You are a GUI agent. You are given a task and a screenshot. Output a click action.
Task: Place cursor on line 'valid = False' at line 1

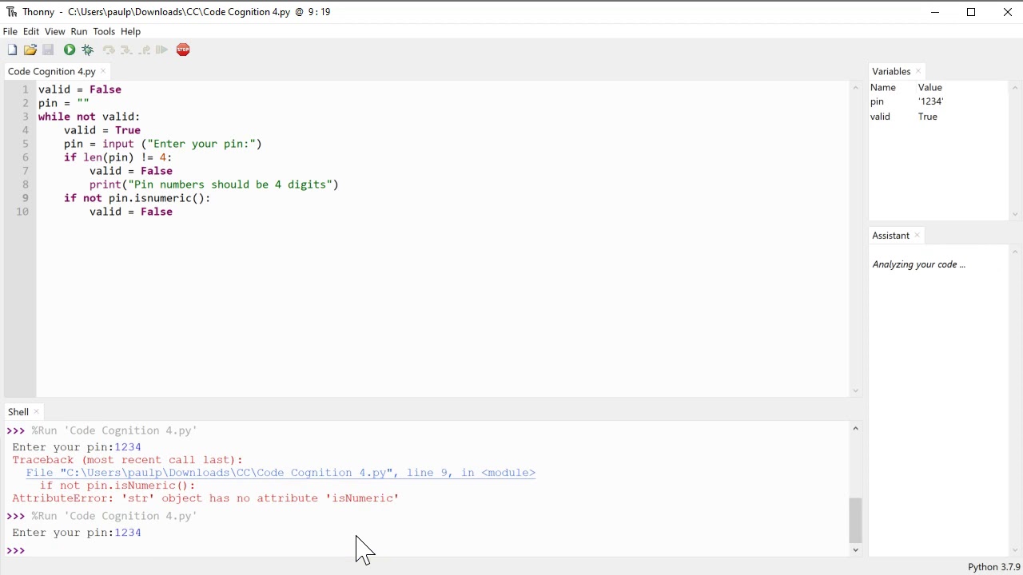point(80,89)
